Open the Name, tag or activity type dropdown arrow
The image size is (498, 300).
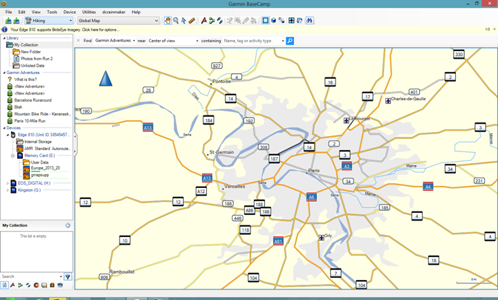click(283, 41)
